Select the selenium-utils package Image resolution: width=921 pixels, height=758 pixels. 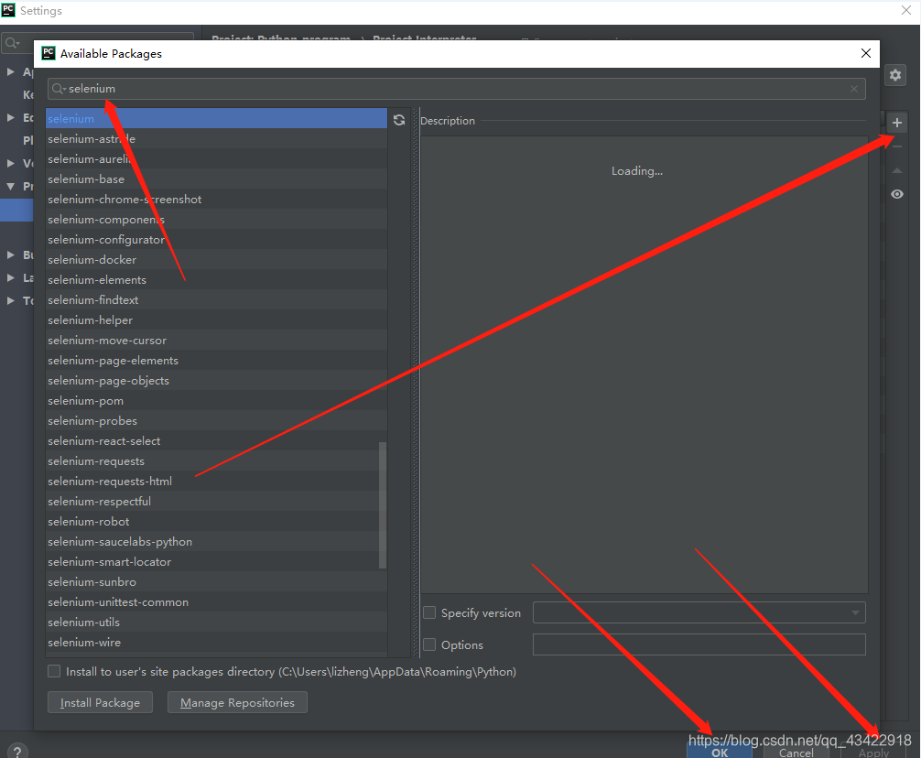(216, 623)
